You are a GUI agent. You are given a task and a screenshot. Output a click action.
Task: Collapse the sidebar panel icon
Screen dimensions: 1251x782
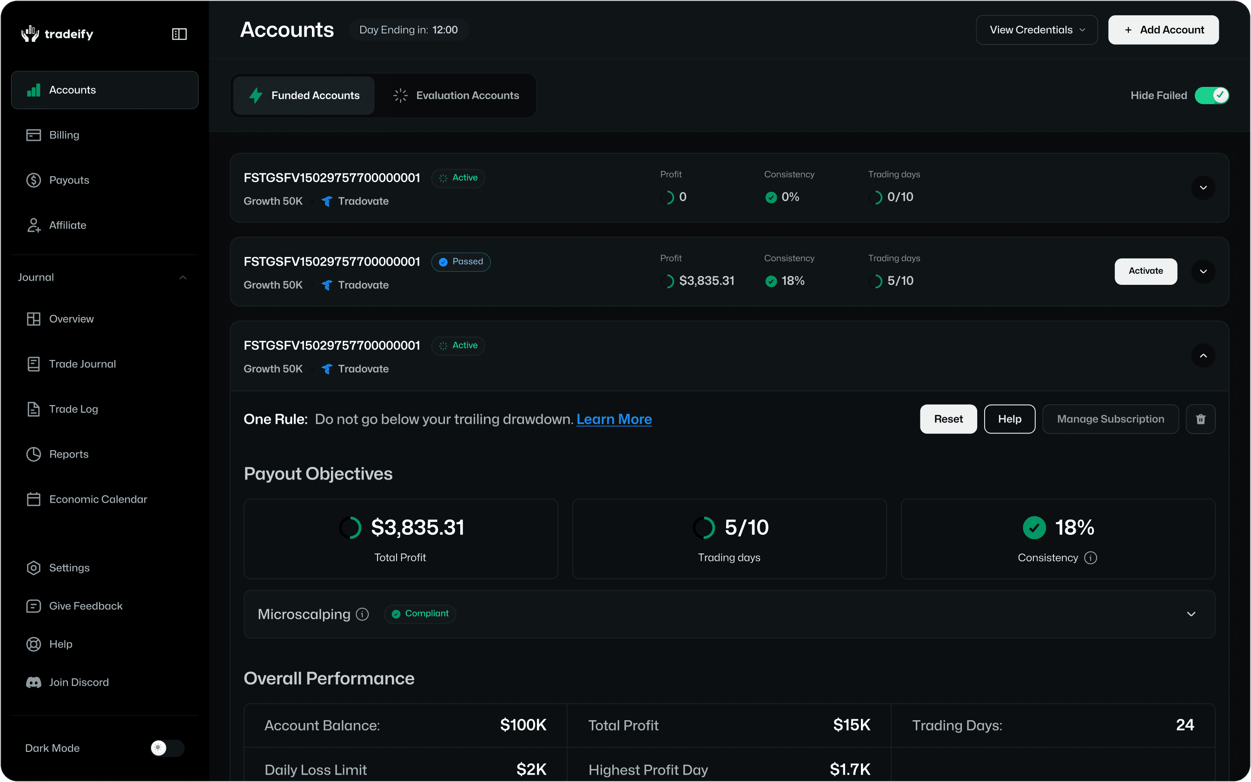(x=179, y=34)
